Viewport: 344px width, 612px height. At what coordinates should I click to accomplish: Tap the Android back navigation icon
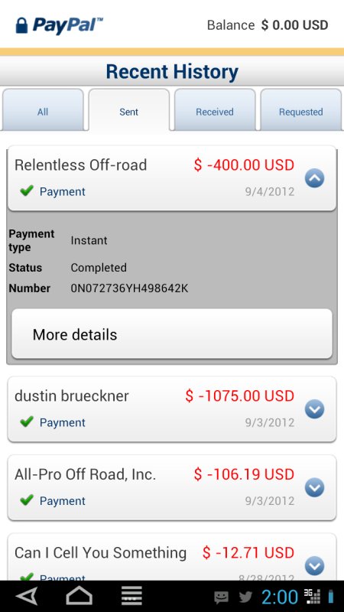[x=27, y=597]
